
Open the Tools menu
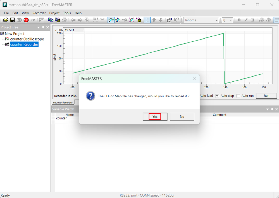point(67,13)
